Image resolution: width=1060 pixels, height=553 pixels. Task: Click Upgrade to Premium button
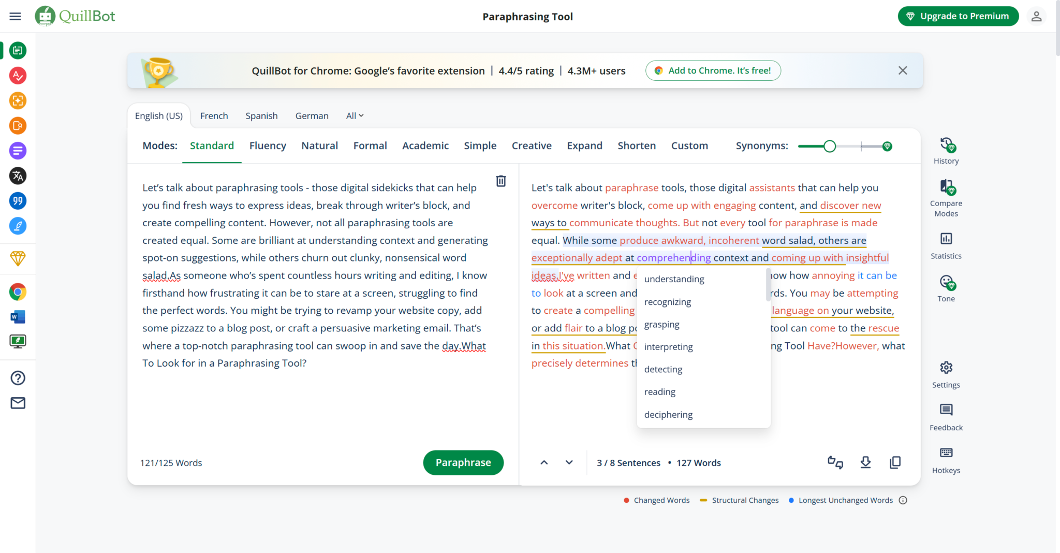pos(958,16)
